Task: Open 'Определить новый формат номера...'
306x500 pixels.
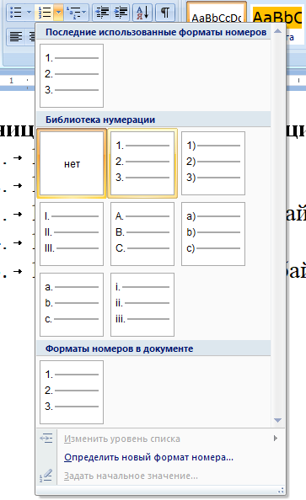Action: [x=149, y=457]
